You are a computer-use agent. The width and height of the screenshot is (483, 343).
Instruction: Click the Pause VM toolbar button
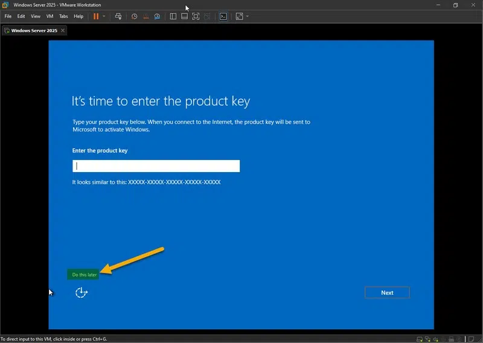click(96, 16)
